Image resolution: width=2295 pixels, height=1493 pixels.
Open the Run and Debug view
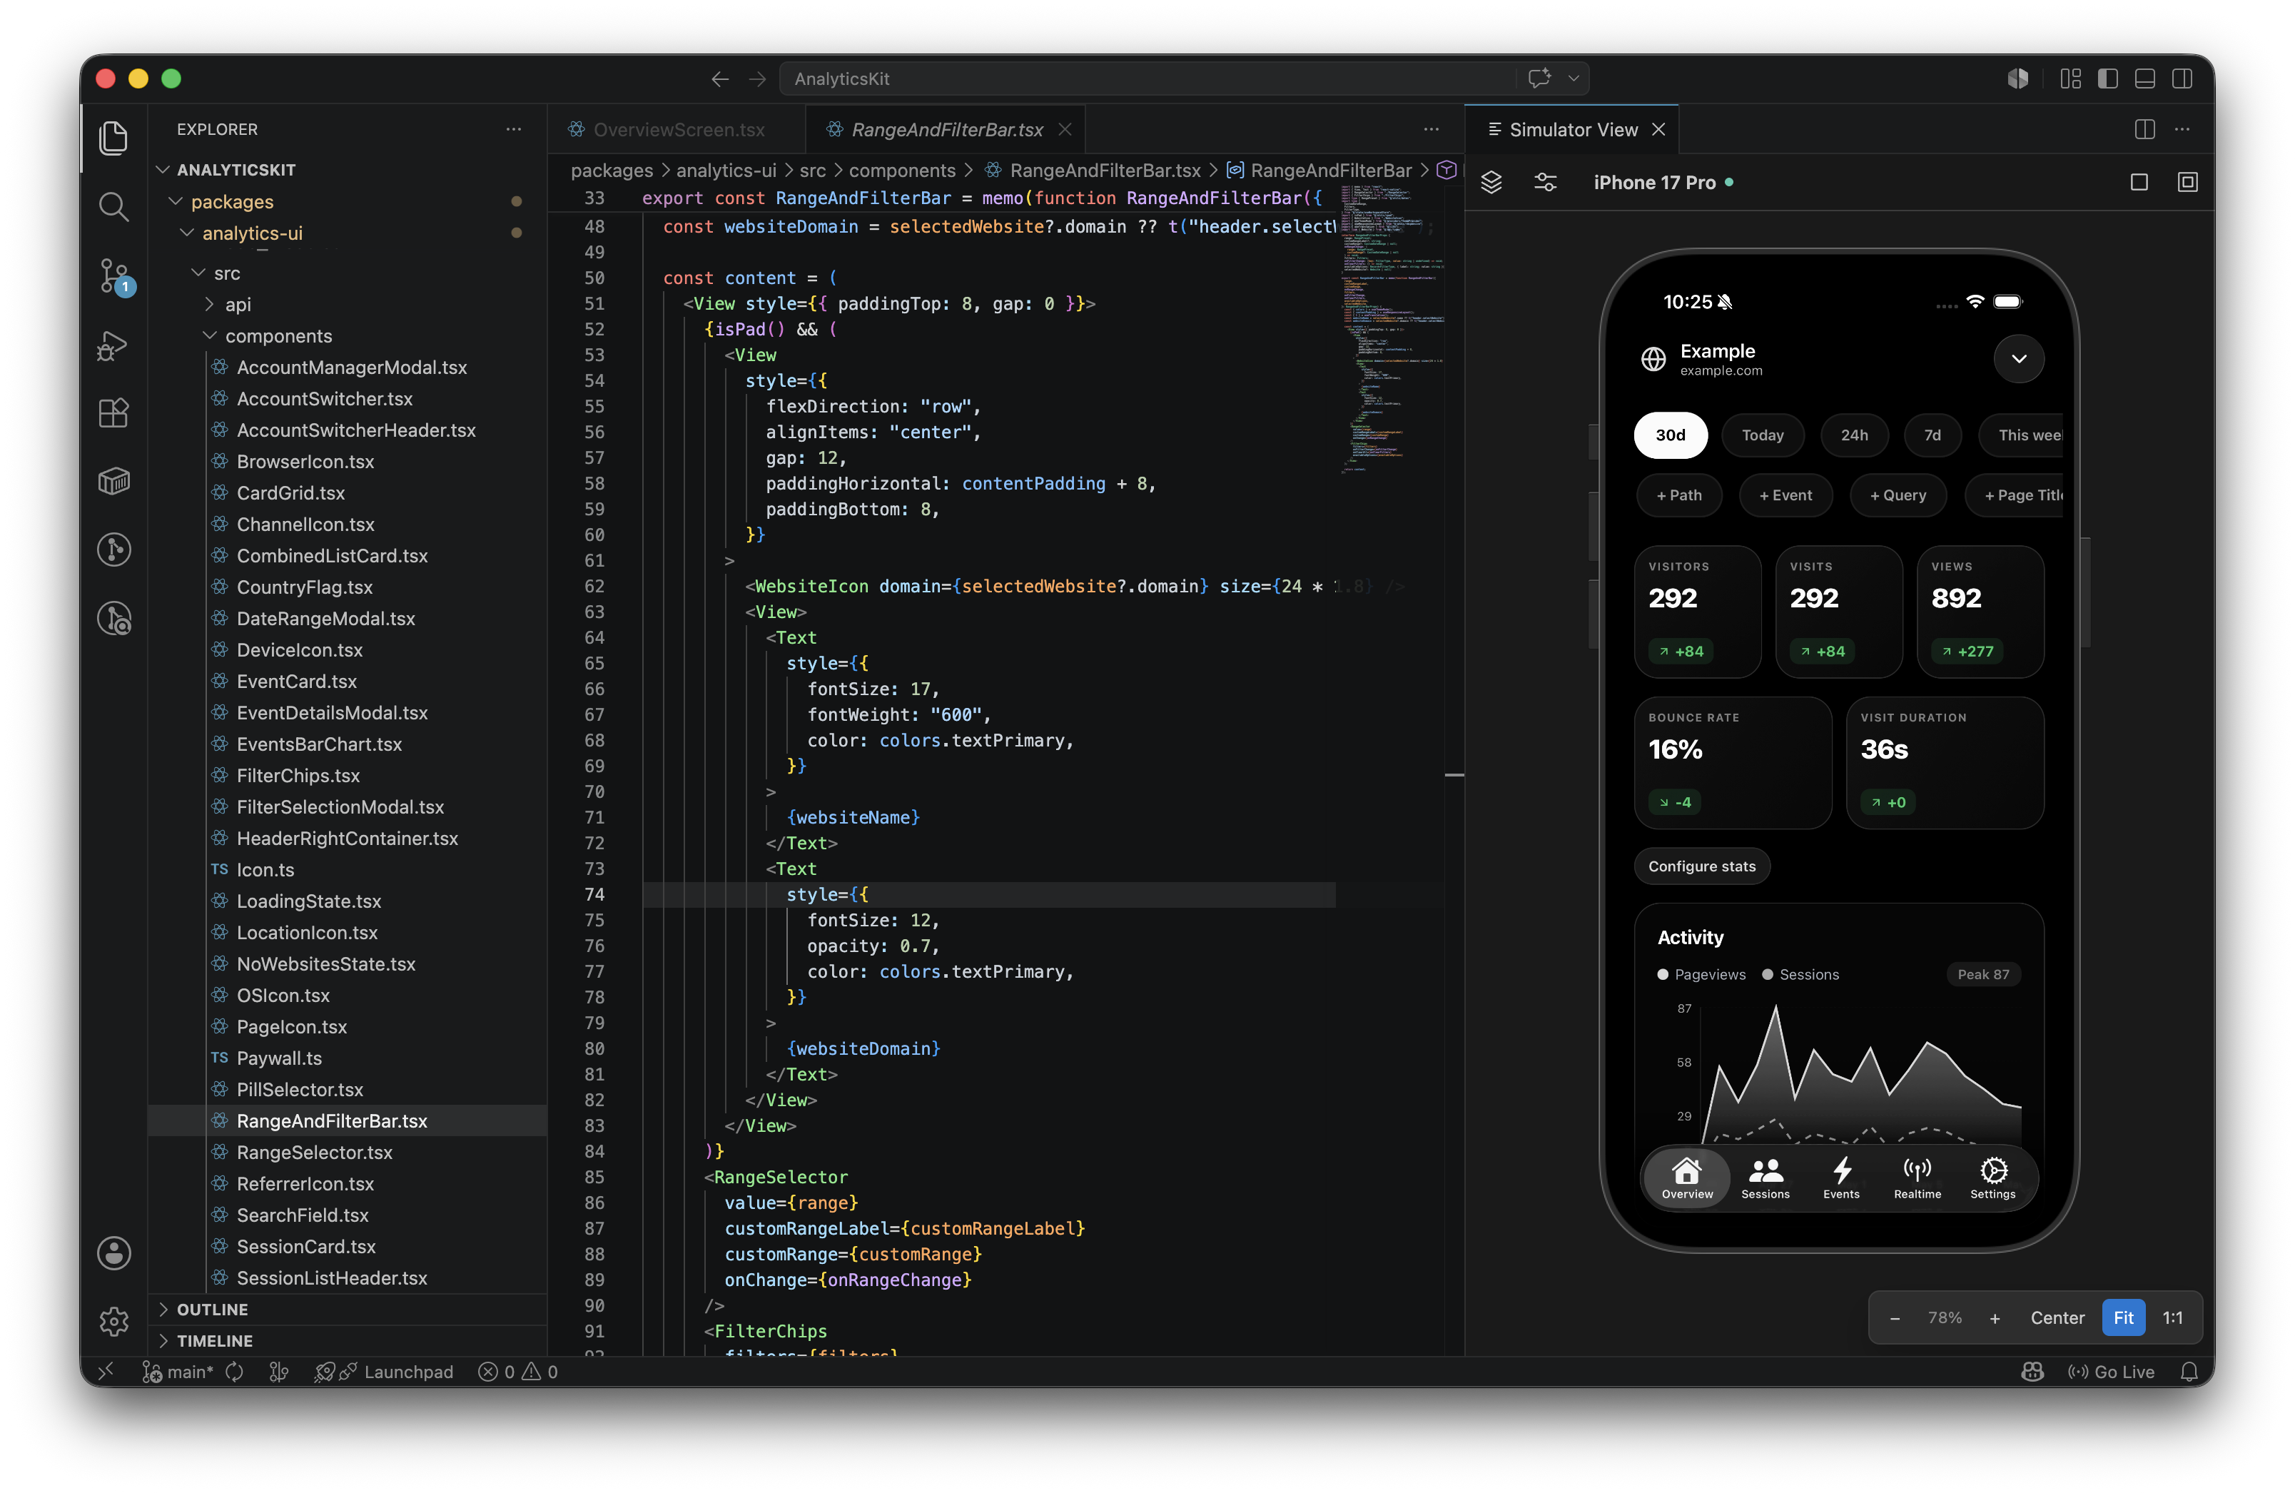(x=113, y=345)
